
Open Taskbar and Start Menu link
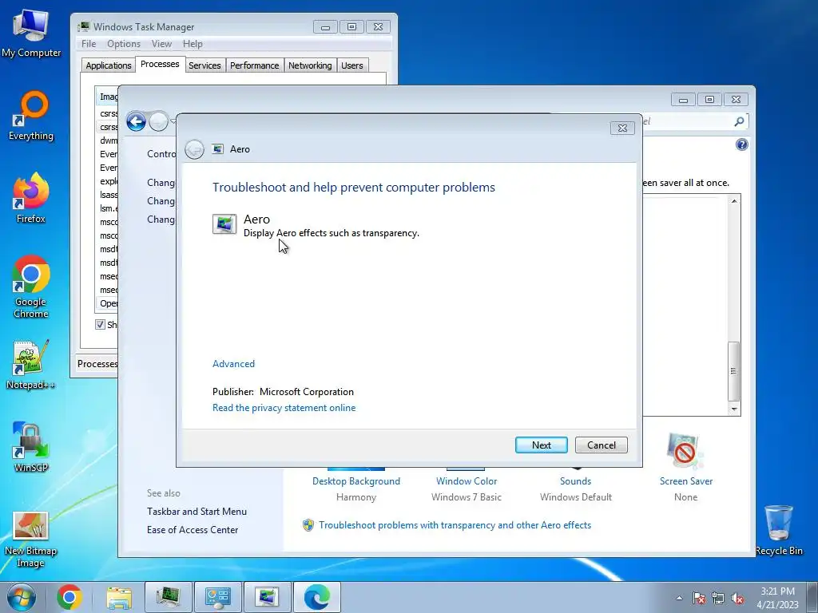click(197, 512)
